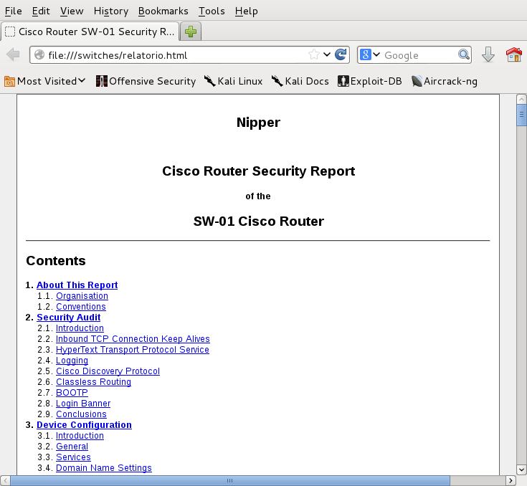Follow the About This Report link
This screenshot has width=527, height=486.
pyautogui.click(x=77, y=285)
